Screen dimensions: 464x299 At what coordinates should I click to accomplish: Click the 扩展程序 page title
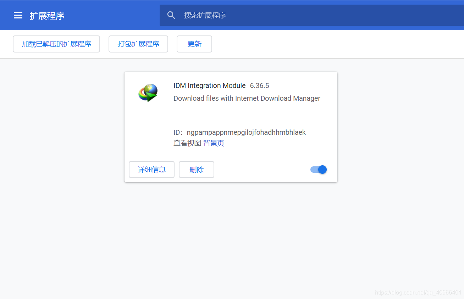click(x=47, y=16)
